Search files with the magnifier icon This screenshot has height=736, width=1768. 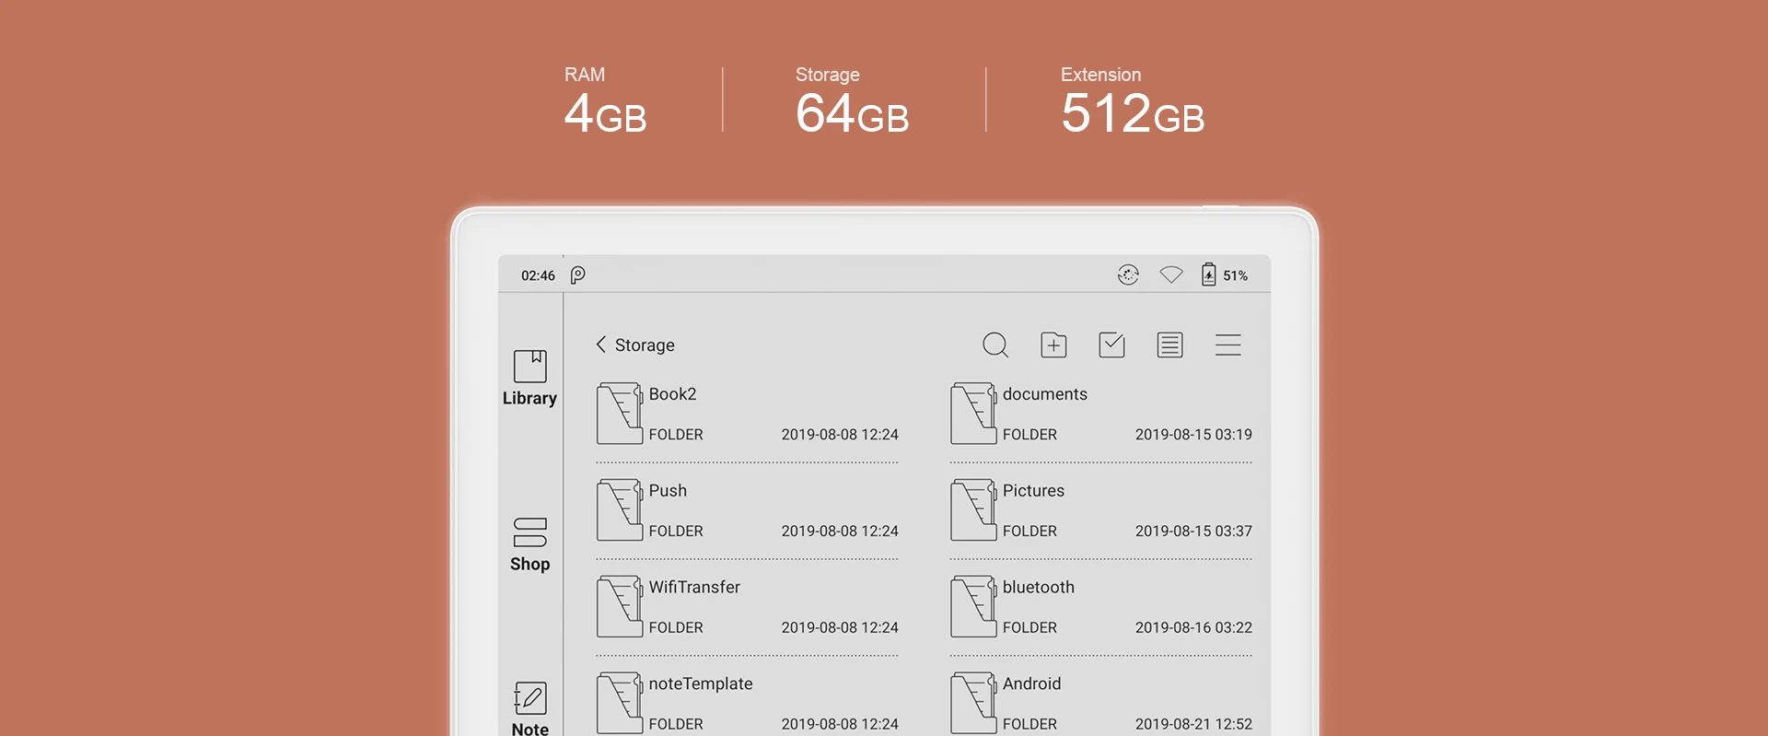pyautogui.click(x=995, y=345)
